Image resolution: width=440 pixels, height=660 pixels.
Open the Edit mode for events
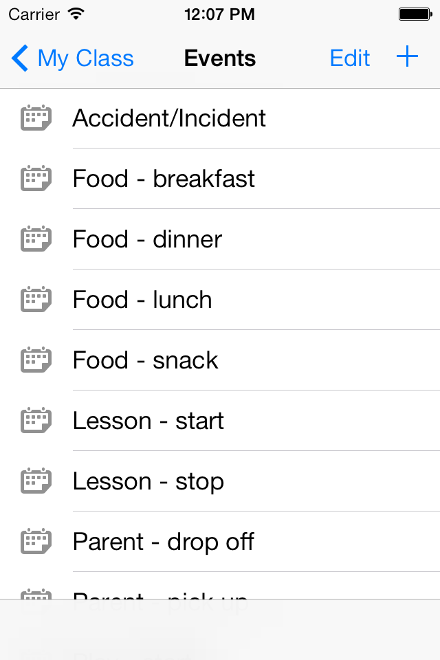pos(350,58)
